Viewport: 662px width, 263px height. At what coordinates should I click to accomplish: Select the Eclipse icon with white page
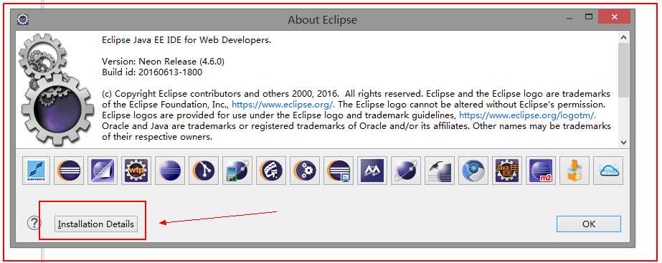[103, 171]
